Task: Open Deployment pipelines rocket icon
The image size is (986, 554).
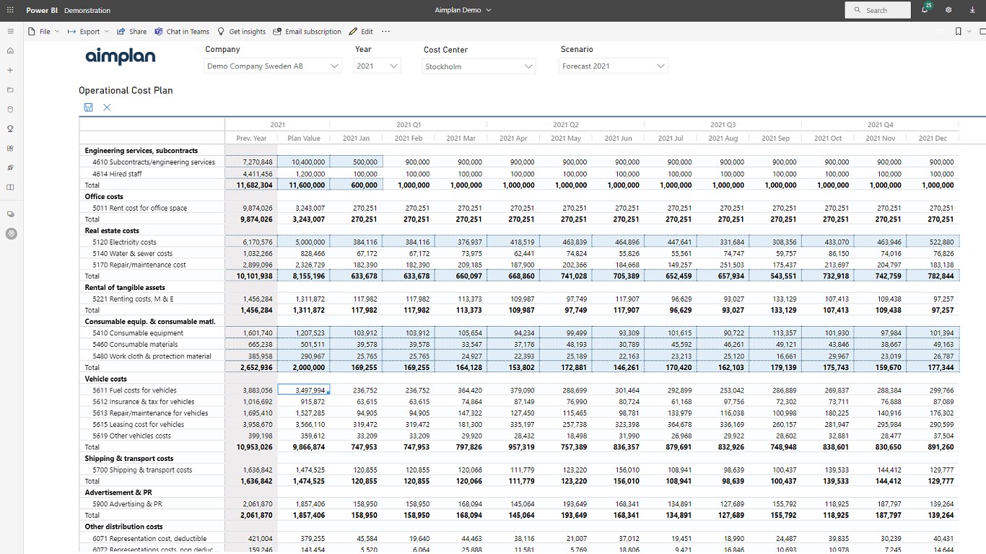Action: [x=10, y=168]
